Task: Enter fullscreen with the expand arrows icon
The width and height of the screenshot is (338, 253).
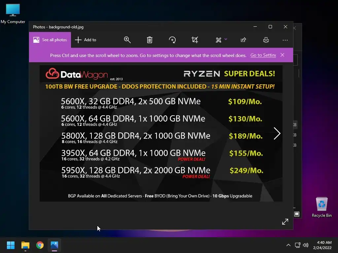Action: click(x=285, y=222)
